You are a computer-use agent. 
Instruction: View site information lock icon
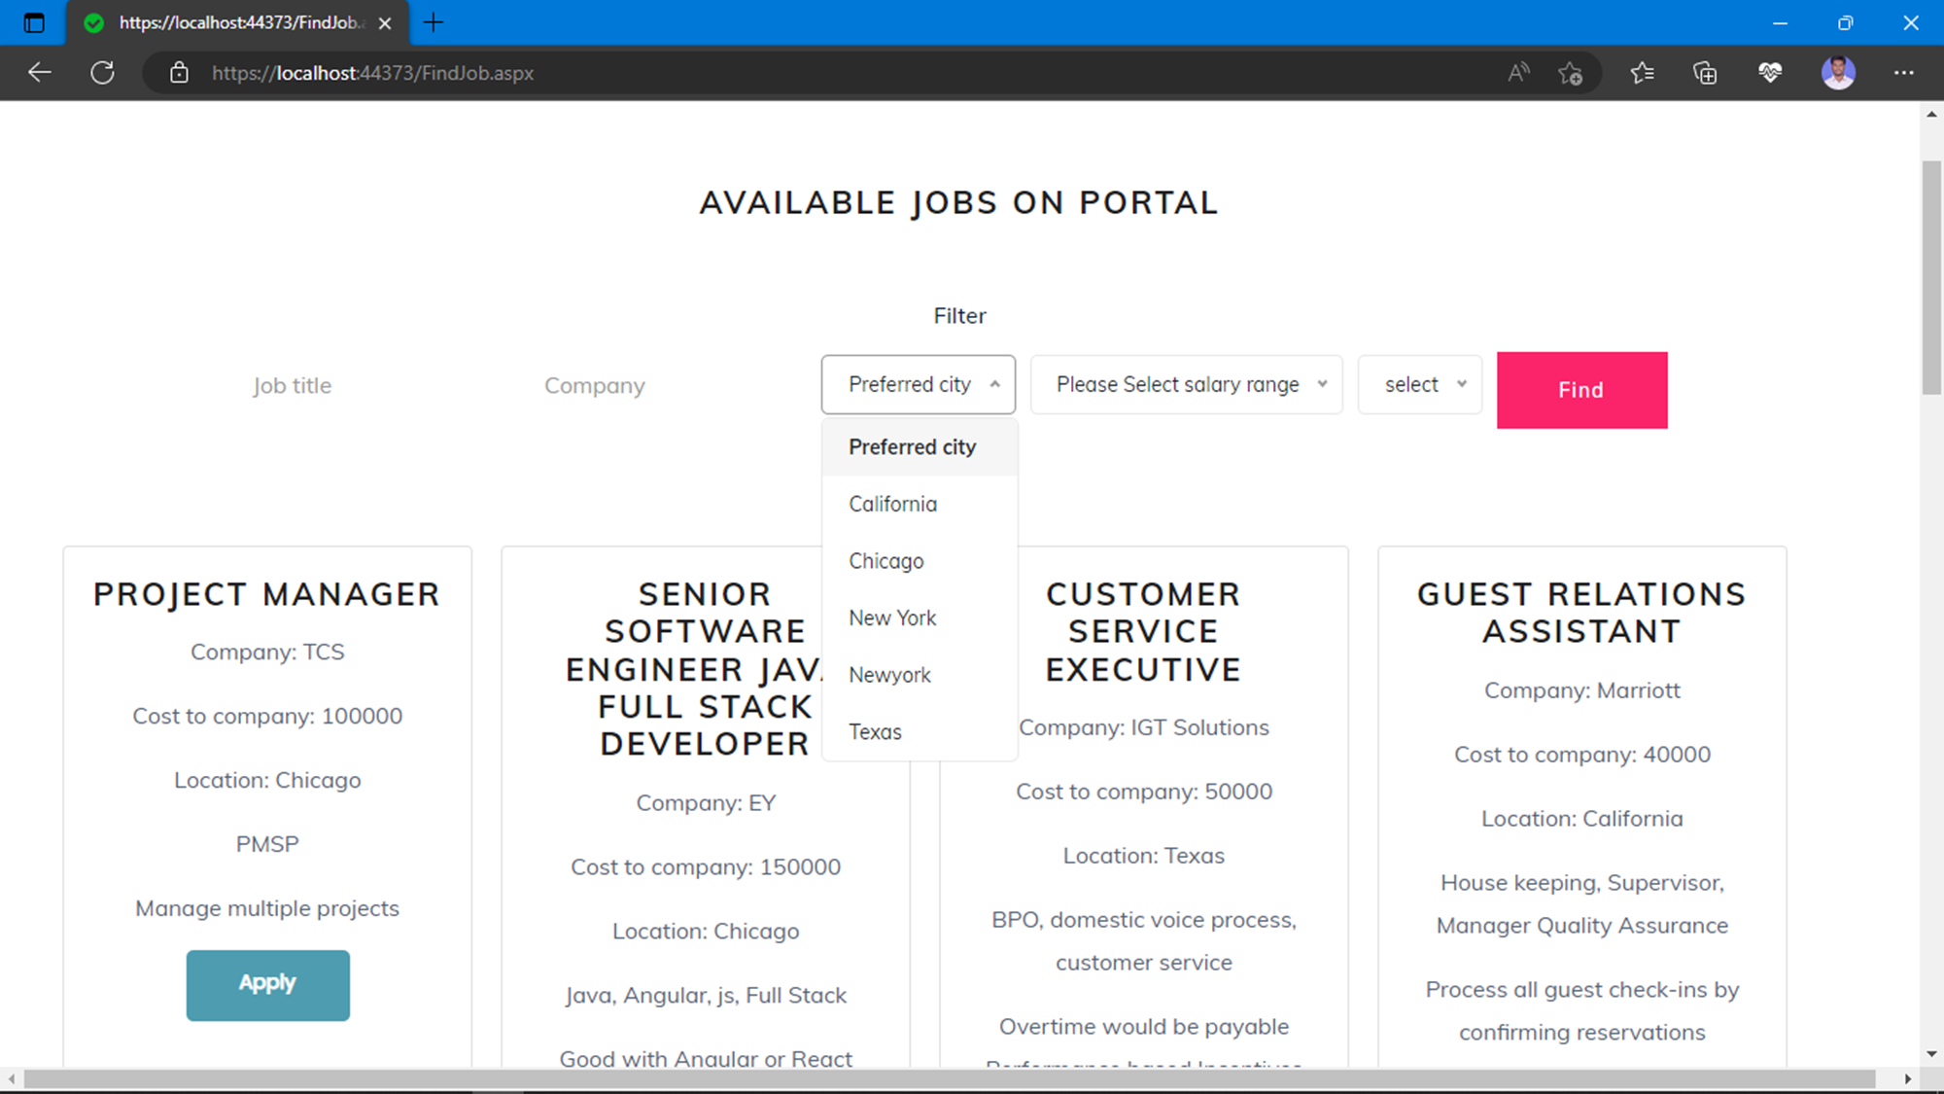tap(179, 73)
